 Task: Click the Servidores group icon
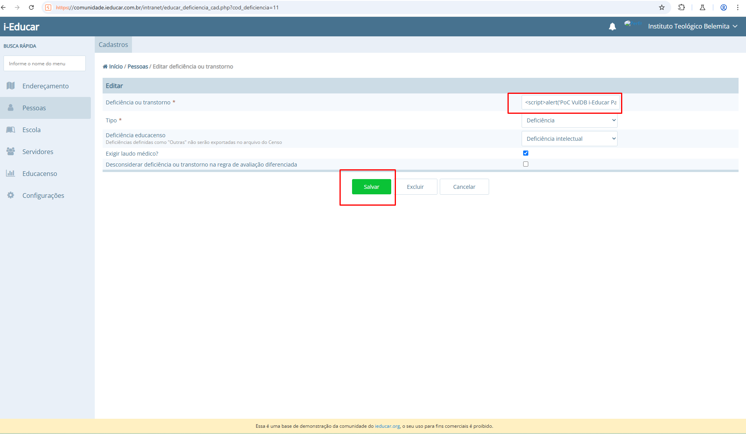coord(11,151)
